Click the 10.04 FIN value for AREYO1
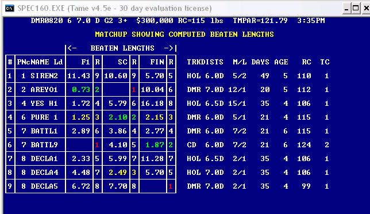370x214 pixels. coord(152,90)
